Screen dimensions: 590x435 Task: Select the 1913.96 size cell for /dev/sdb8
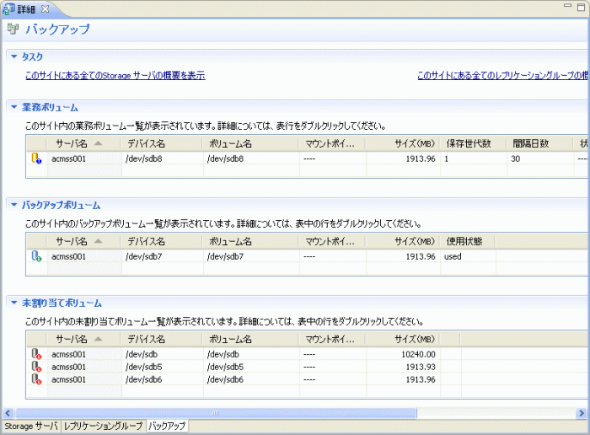coord(421,158)
